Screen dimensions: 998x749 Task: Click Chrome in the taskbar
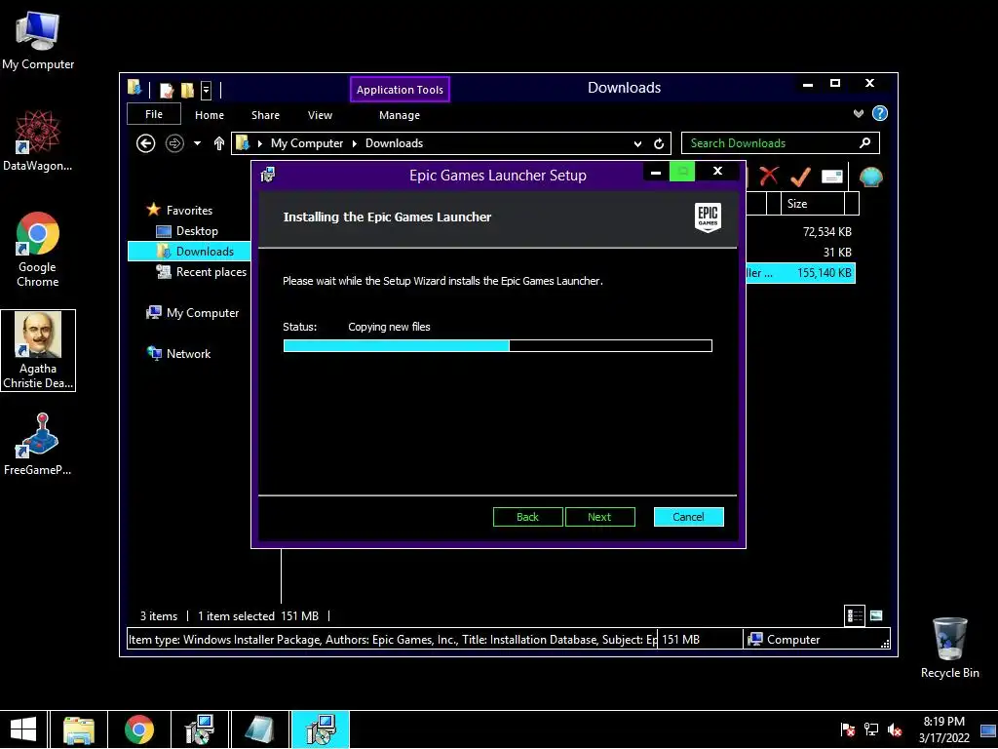[x=139, y=729]
